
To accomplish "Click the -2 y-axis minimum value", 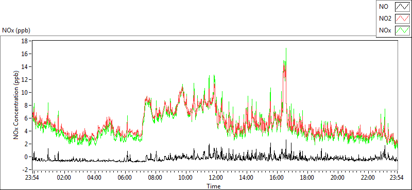I will tap(25, 170).
